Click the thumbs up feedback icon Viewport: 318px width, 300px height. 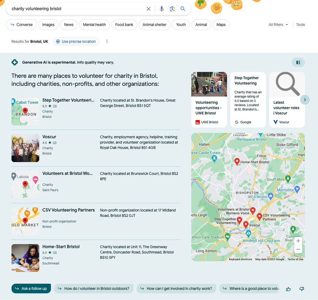click(288, 289)
